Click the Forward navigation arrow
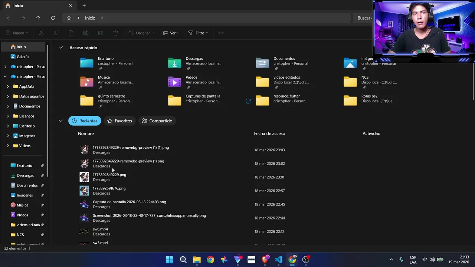The image size is (475, 267). coord(23,18)
